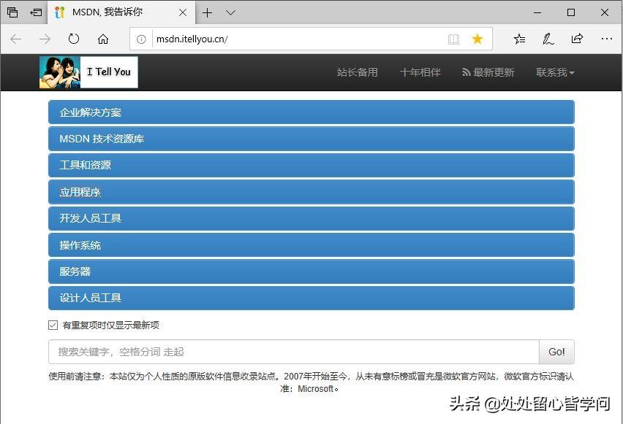
Task: Expand the 操作系统 category
Action: 311,245
